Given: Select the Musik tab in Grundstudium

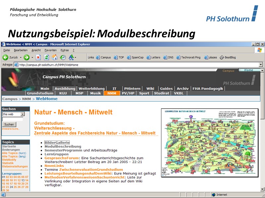Looking at the screenshot, I should pos(96,93).
